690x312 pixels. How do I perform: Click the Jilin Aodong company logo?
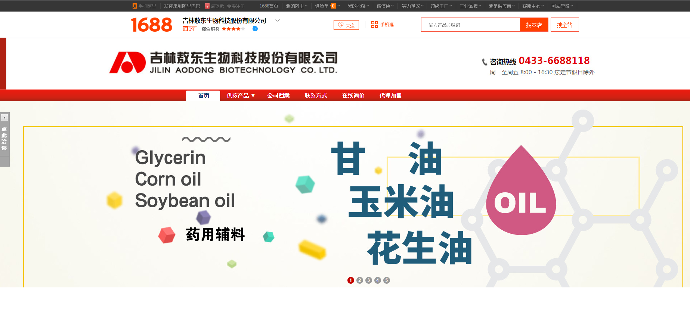click(x=223, y=62)
